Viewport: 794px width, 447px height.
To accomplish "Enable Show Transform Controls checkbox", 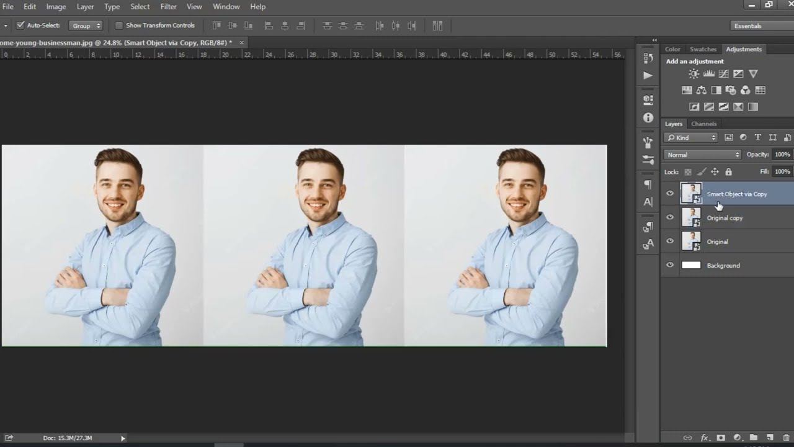I will click(x=119, y=25).
